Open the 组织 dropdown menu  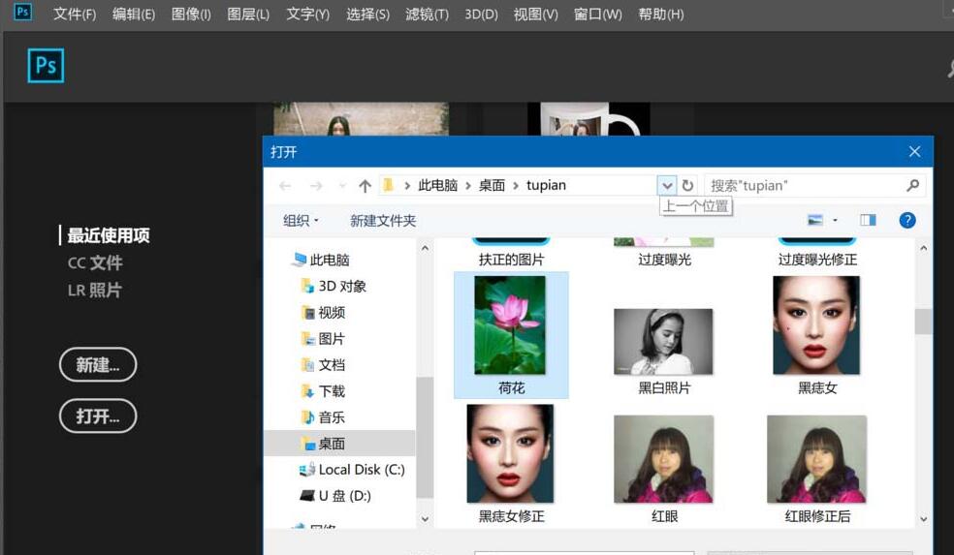pos(301,221)
